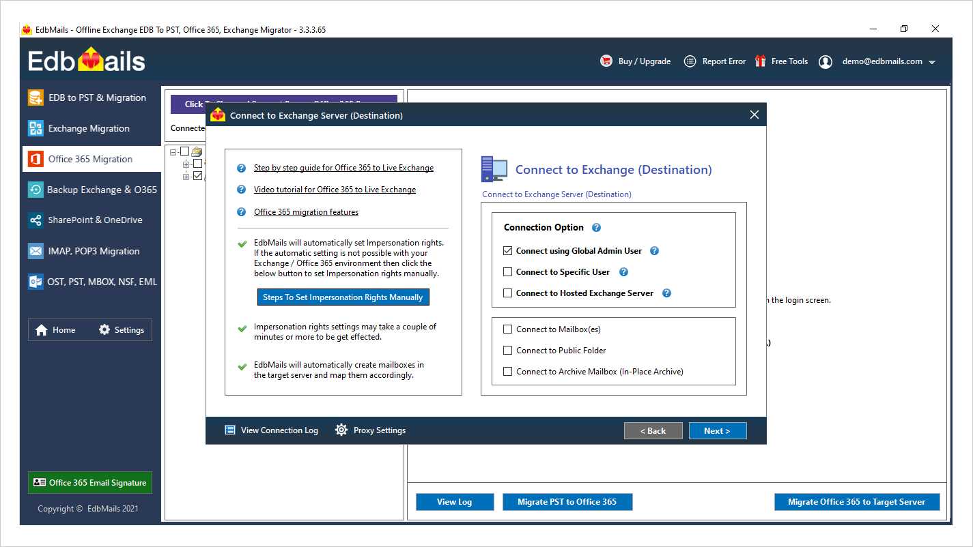Restore down the EdbMails window
The width and height of the screenshot is (973, 547).
(x=903, y=29)
